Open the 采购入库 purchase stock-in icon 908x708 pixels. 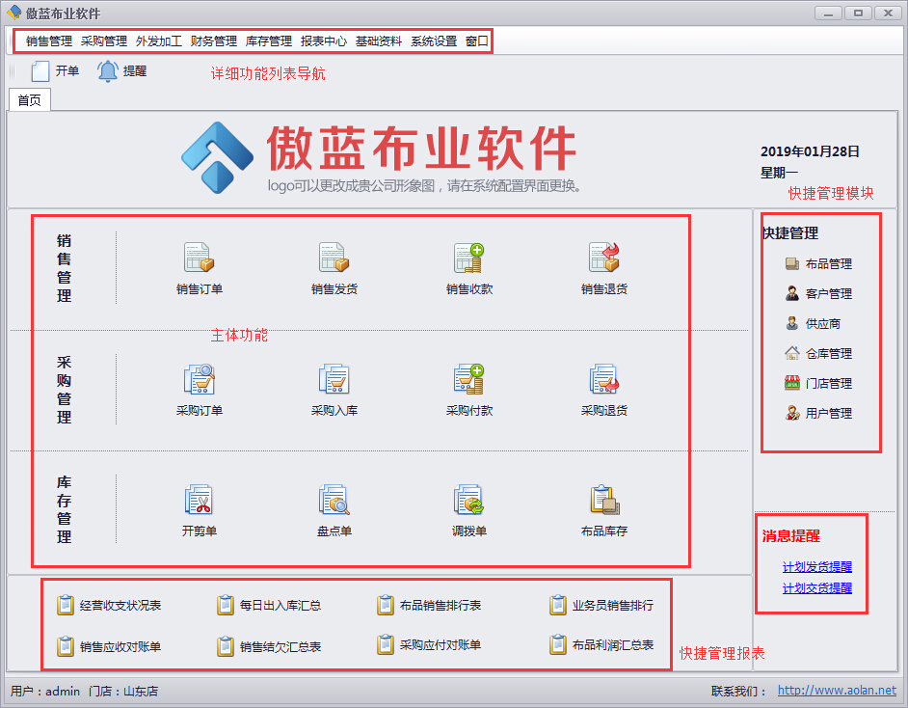[x=334, y=379]
